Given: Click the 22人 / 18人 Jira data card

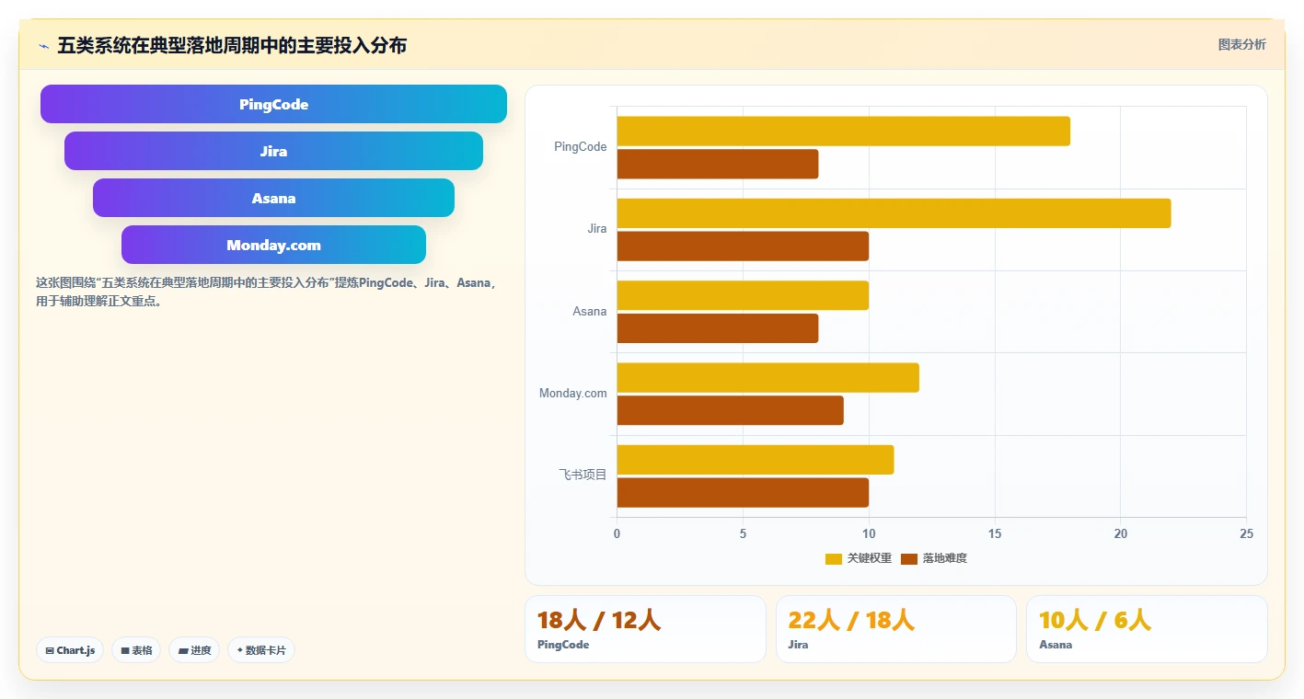Looking at the screenshot, I should tap(896, 629).
